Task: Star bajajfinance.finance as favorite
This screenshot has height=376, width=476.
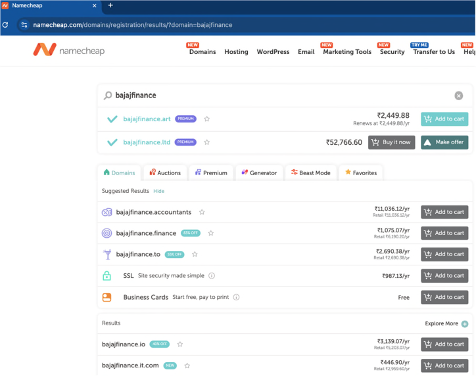Action: click(x=211, y=233)
